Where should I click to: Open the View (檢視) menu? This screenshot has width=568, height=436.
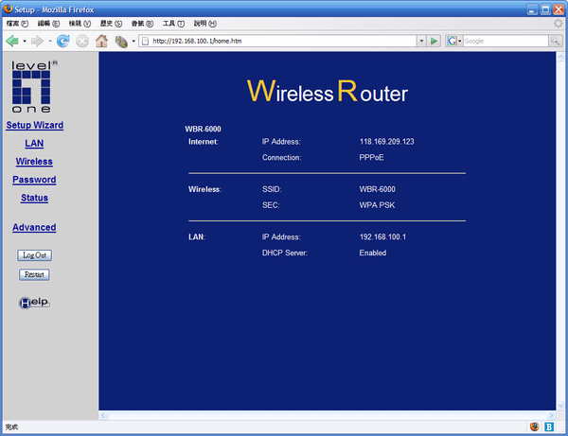coord(80,24)
